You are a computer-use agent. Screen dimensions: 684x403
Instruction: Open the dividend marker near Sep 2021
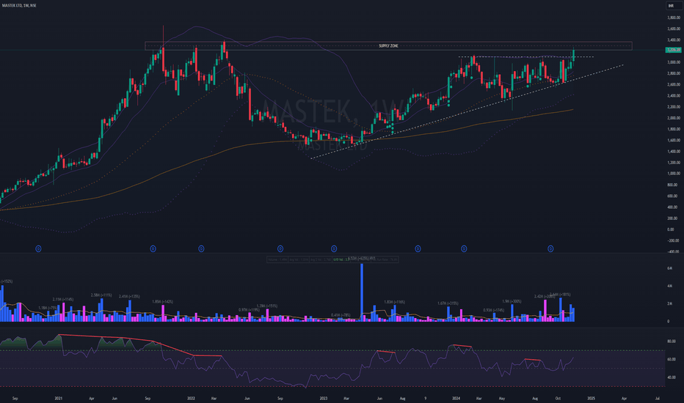point(153,249)
